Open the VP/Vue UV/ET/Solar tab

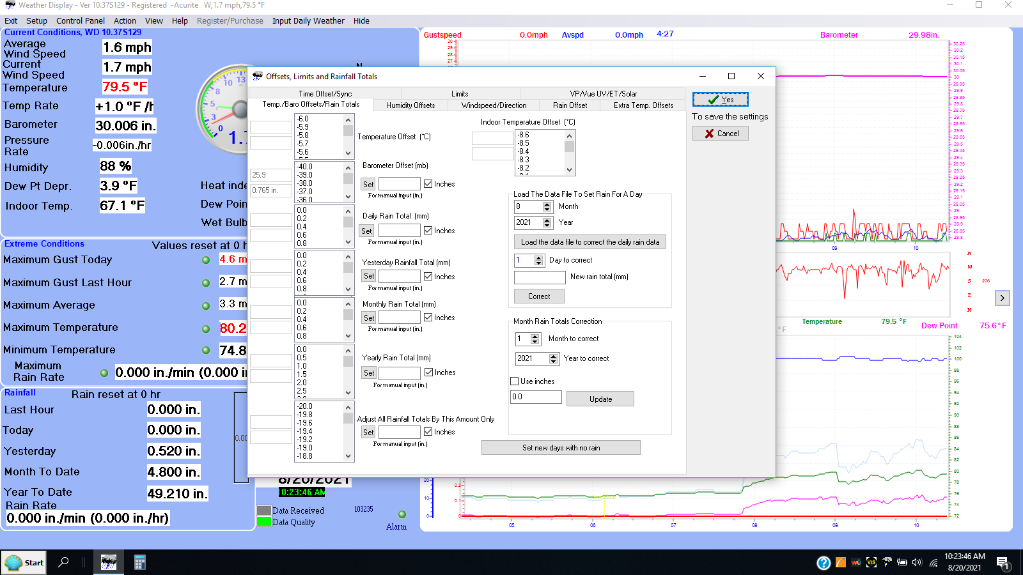click(x=604, y=93)
